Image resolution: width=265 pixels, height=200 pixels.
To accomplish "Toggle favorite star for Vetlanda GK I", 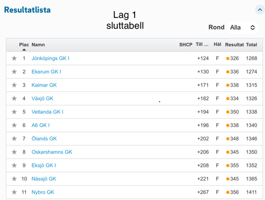I will pyautogui.click(x=14, y=112).
